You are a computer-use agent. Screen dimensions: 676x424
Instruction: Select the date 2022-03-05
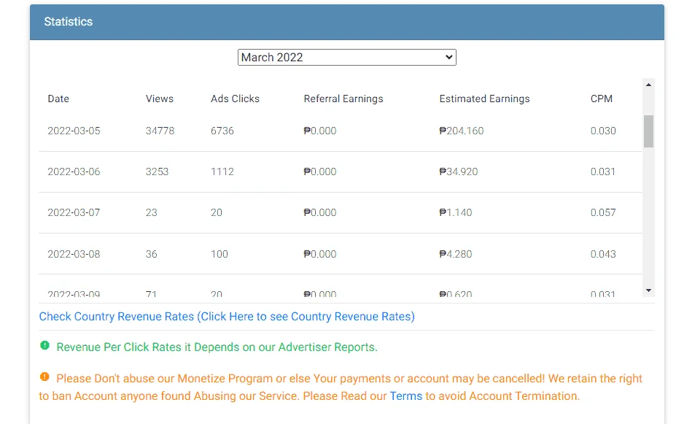(x=74, y=131)
